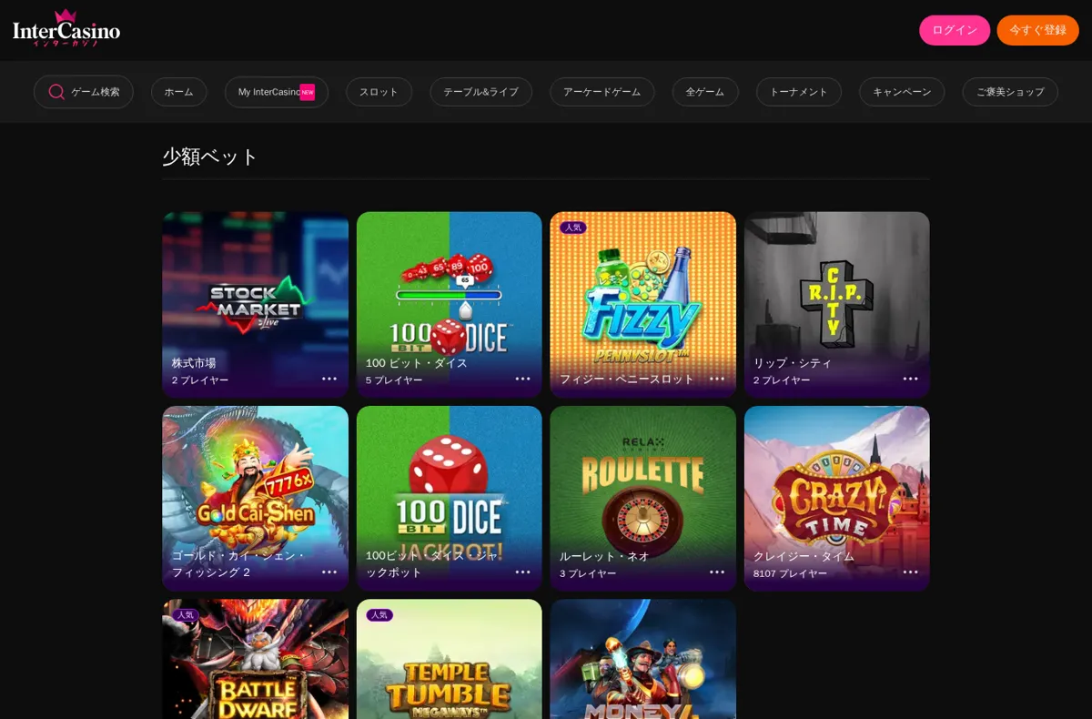1092x719 pixels.
Task: Open the Stock Market Live game thumbnail
Action: coord(255,304)
